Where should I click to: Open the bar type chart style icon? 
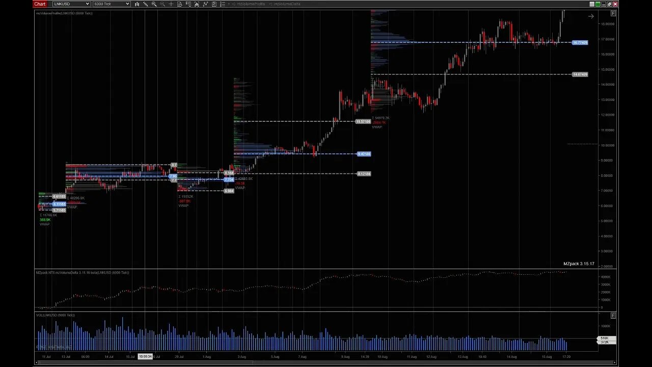pyautogui.click(x=137, y=4)
